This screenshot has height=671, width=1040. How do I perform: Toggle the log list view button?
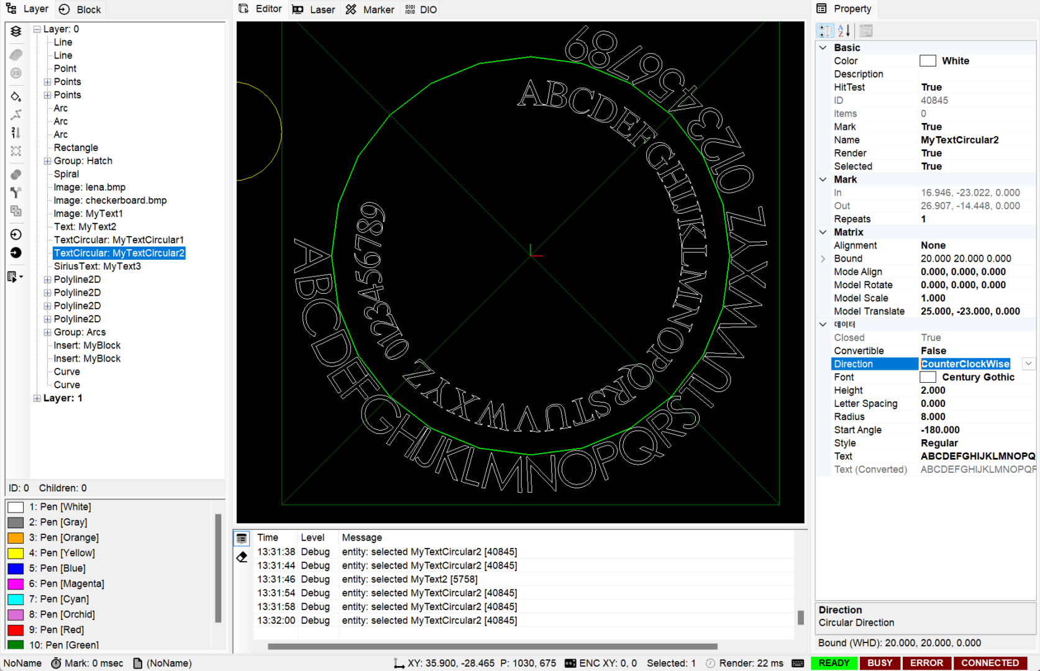click(x=242, y=538)
